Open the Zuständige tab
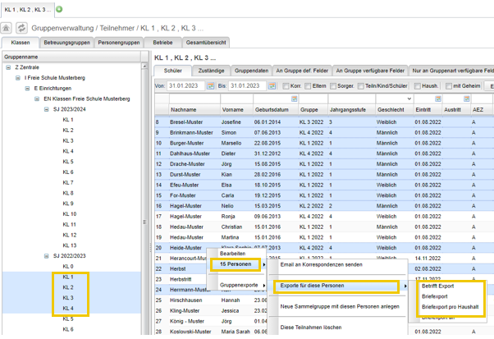Screen dimensions: 494x339 pyautogui.click(x=211, y=71)
